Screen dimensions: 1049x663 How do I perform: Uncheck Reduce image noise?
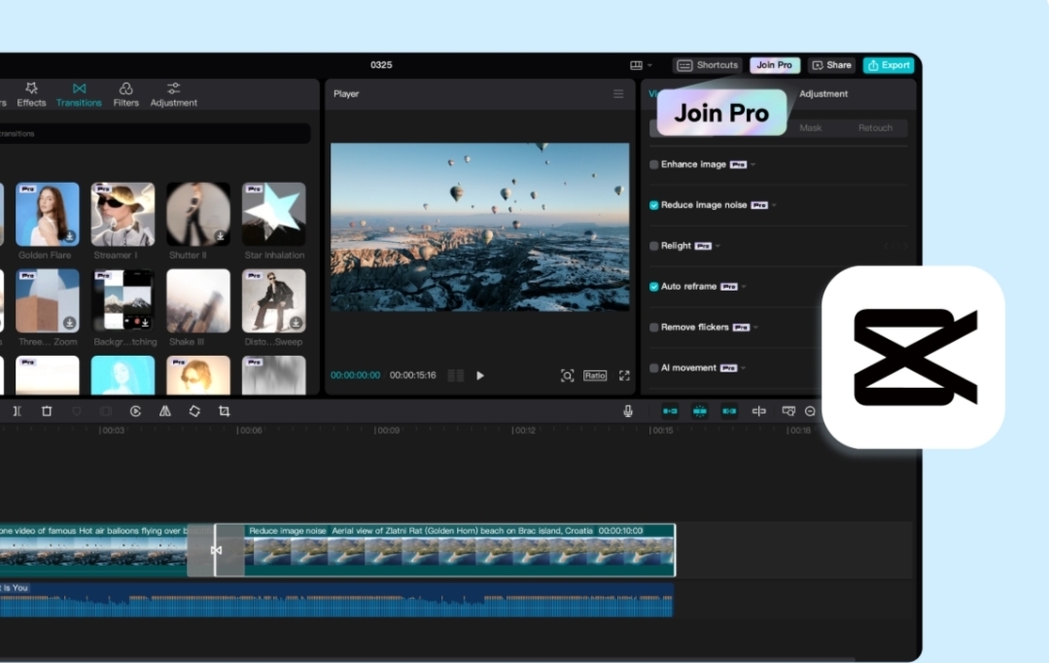(x=653, y=205)
